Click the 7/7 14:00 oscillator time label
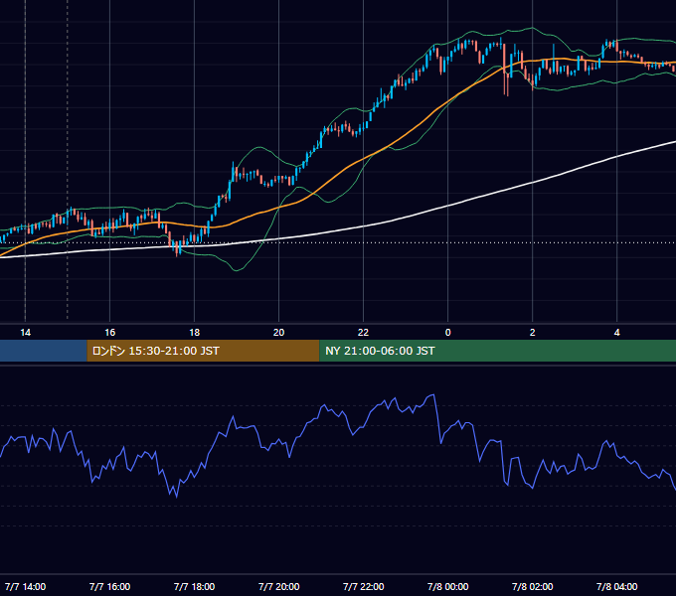The width and height of the screenshot is (676, 596). (x=26, y=587)
